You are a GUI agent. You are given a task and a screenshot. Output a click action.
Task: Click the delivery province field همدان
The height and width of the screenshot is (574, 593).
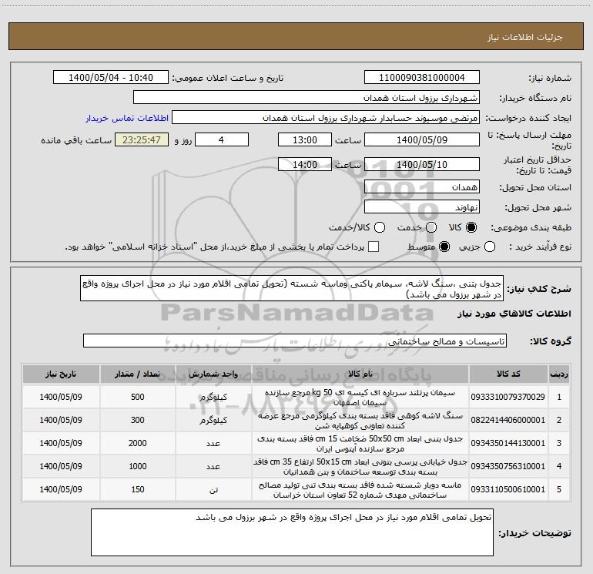coord(422,186)
